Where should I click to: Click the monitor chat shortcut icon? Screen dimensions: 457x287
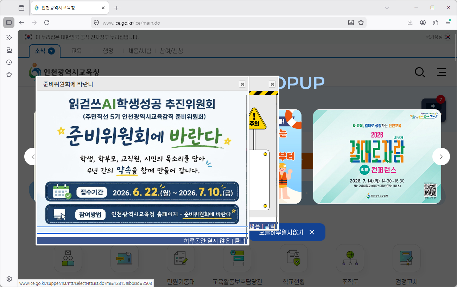click(x=124, y=258)
